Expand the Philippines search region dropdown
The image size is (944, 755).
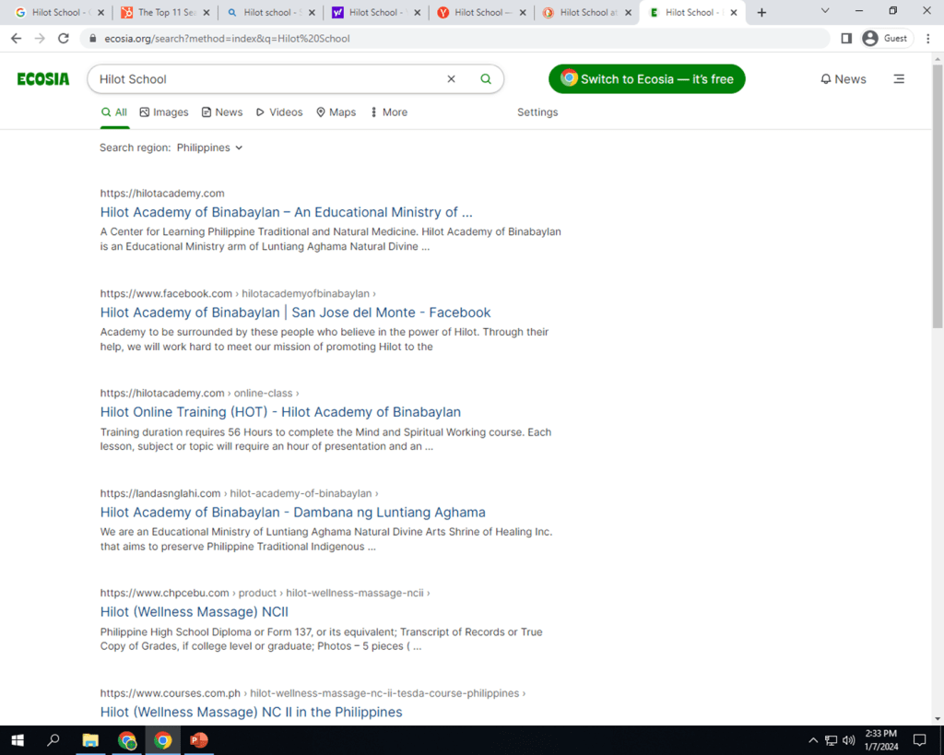(x=209, y=147)
